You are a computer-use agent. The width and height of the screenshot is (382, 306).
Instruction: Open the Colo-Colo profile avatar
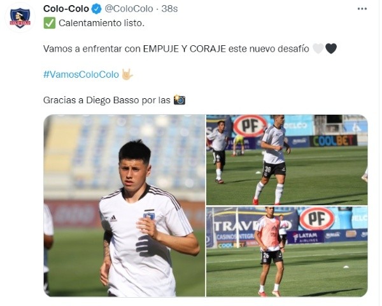tap(20, 18)
